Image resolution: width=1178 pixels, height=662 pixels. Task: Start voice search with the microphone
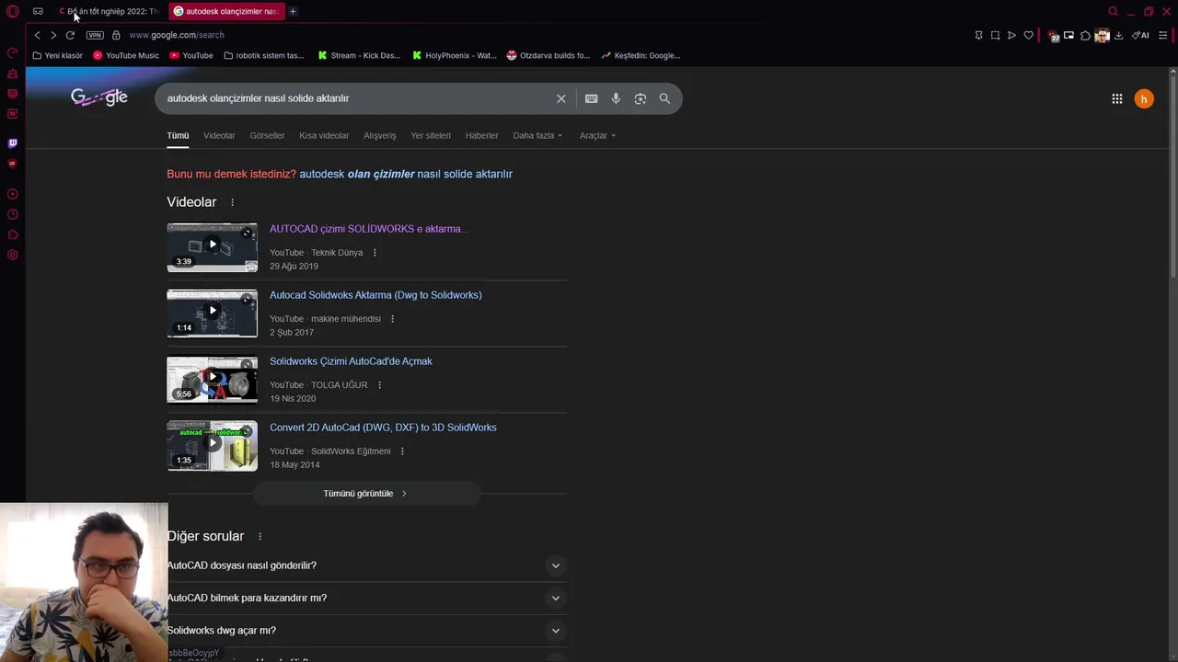616,98
